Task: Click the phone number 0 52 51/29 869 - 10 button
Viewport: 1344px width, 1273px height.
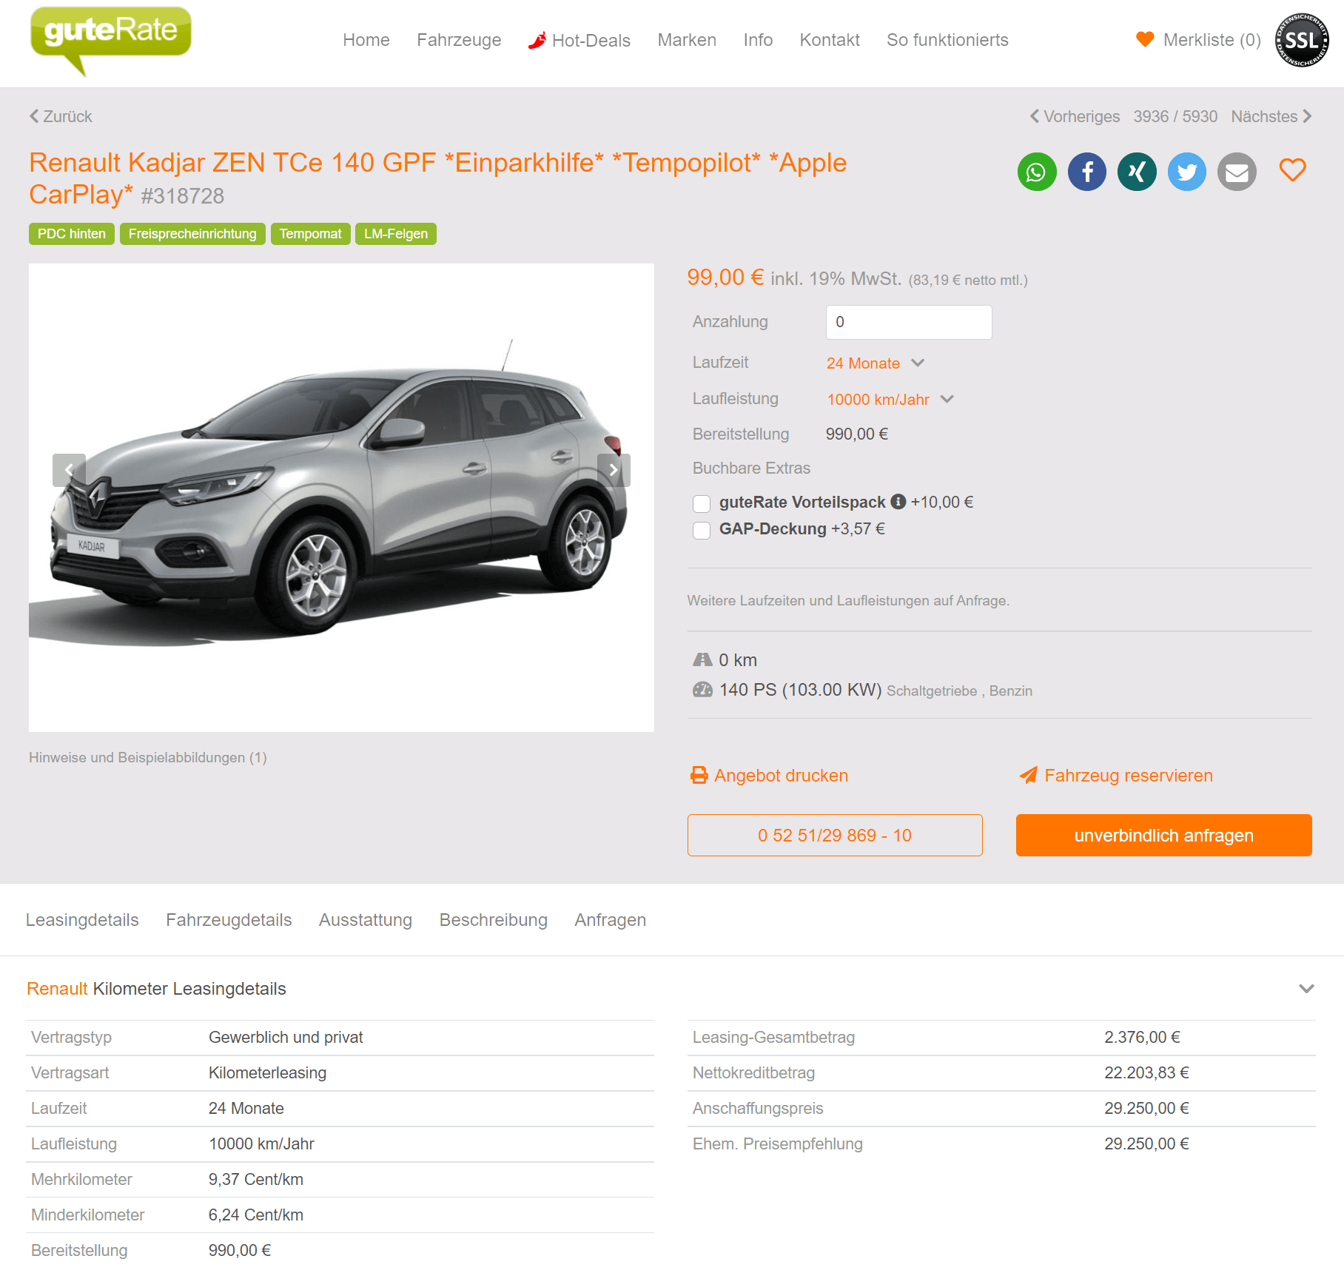Action: 835,836
